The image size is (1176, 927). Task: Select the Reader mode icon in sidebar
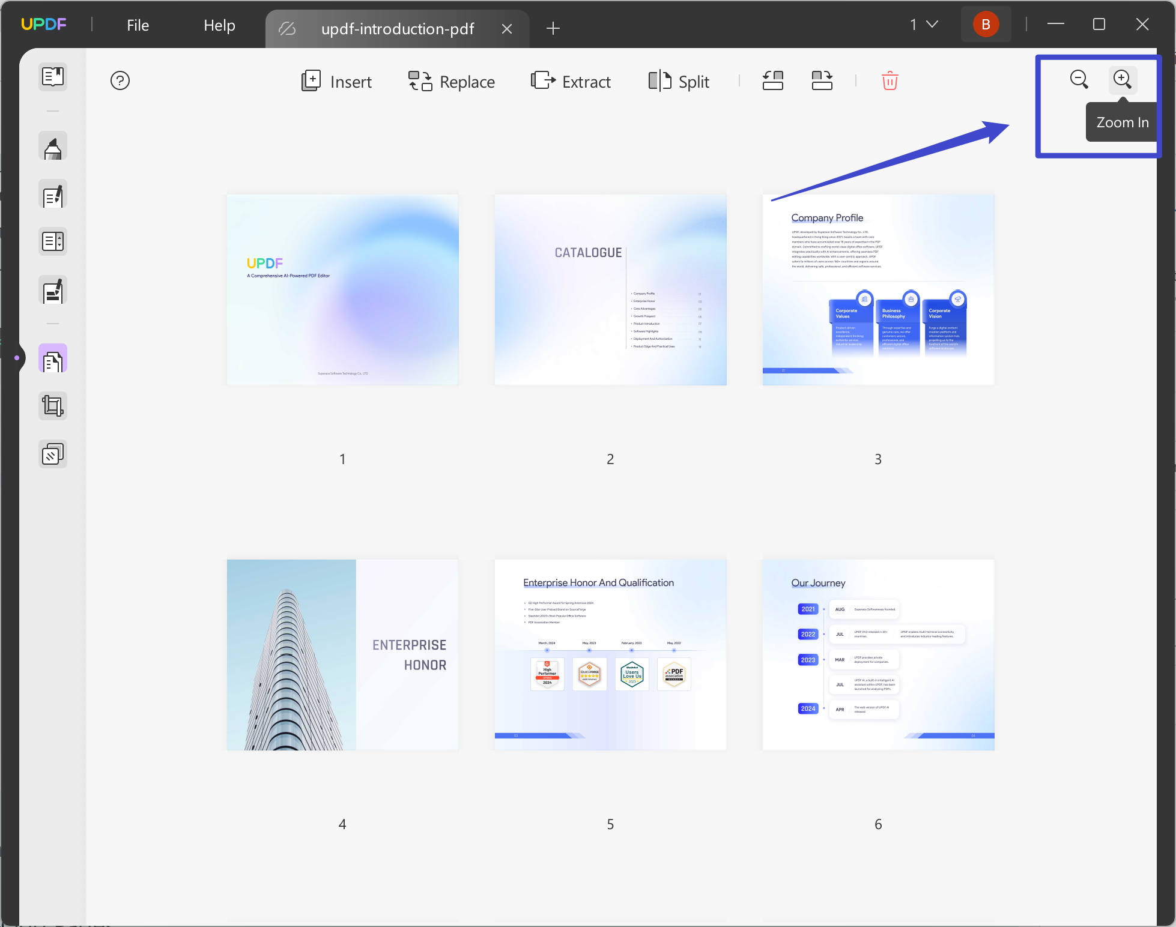[52, 77]
